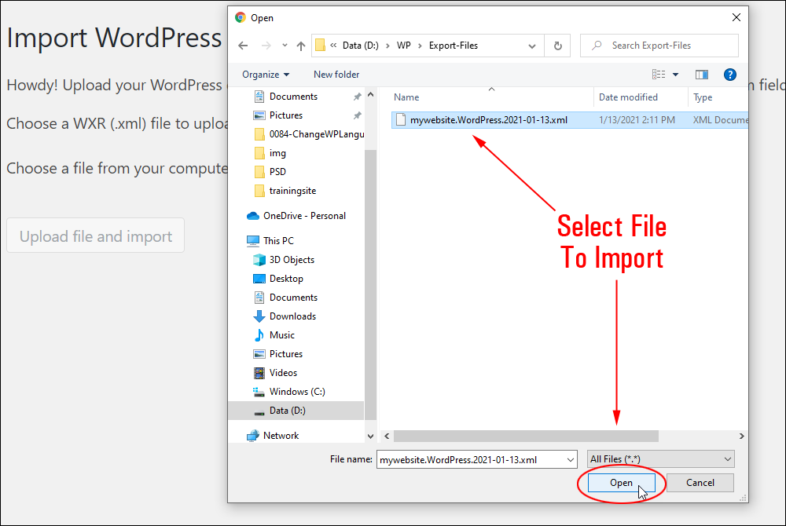The height and width of the screenshot is (526, 786).
Task: Open recent locations dropdown chevron
Action: (x=285, y=46)
